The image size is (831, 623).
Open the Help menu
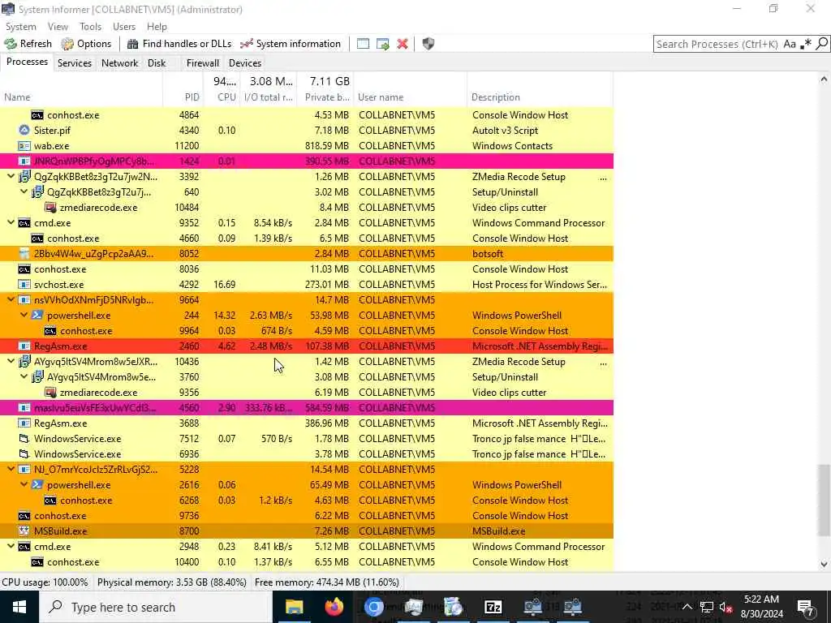[x=157, y=27]
